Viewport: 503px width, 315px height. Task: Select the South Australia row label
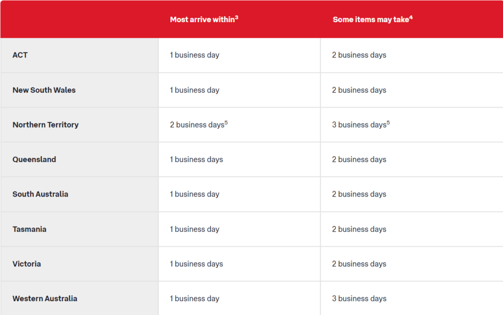40,194
